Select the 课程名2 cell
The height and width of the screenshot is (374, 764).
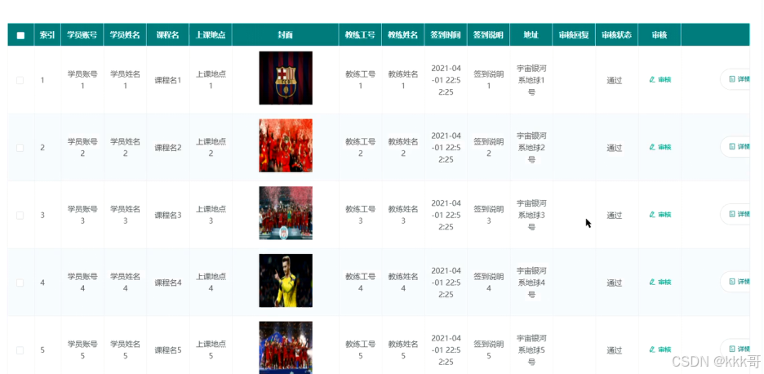coord(167,148)
